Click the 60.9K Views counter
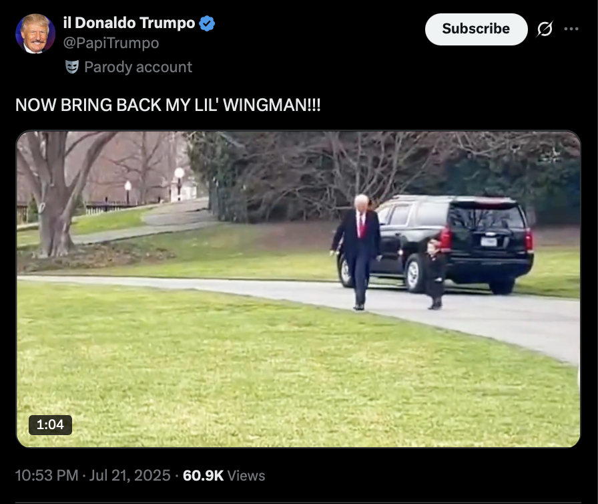The width and height of the screenshot is (598, 504). tap(224, 476)
